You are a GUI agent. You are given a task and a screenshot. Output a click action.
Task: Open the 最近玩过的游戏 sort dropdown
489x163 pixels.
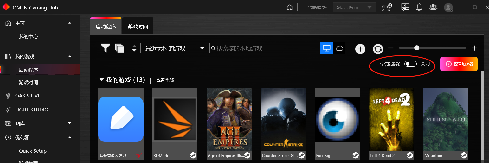tap(173, 48)
